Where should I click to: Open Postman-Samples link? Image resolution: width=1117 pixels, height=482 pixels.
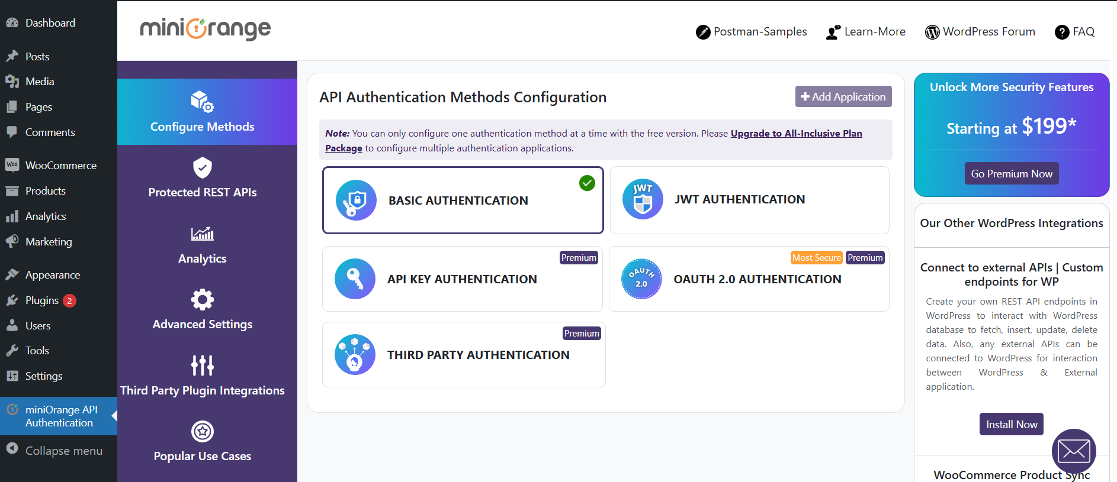(751, 32)
